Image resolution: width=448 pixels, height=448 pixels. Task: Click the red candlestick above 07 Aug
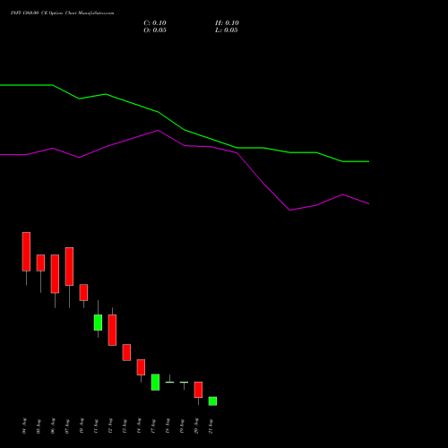click(x=69, y=266)
